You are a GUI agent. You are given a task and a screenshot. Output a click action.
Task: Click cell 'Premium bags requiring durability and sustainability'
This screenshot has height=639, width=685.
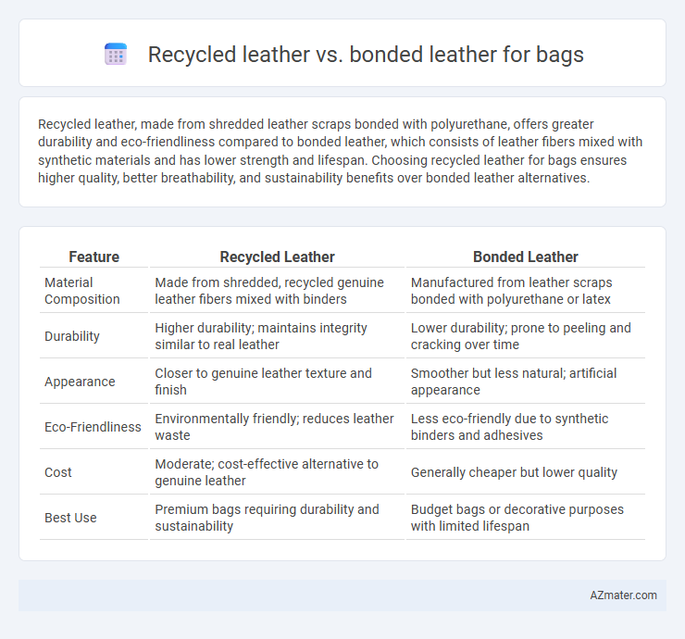coord(267,518)
